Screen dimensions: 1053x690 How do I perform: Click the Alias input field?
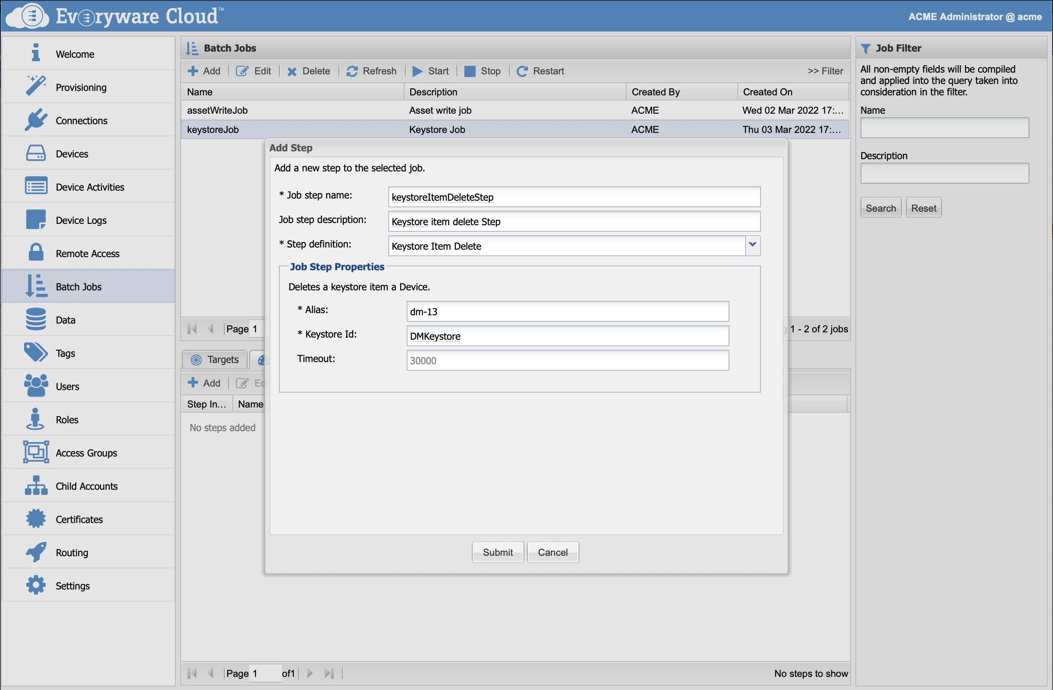[568, 311]
